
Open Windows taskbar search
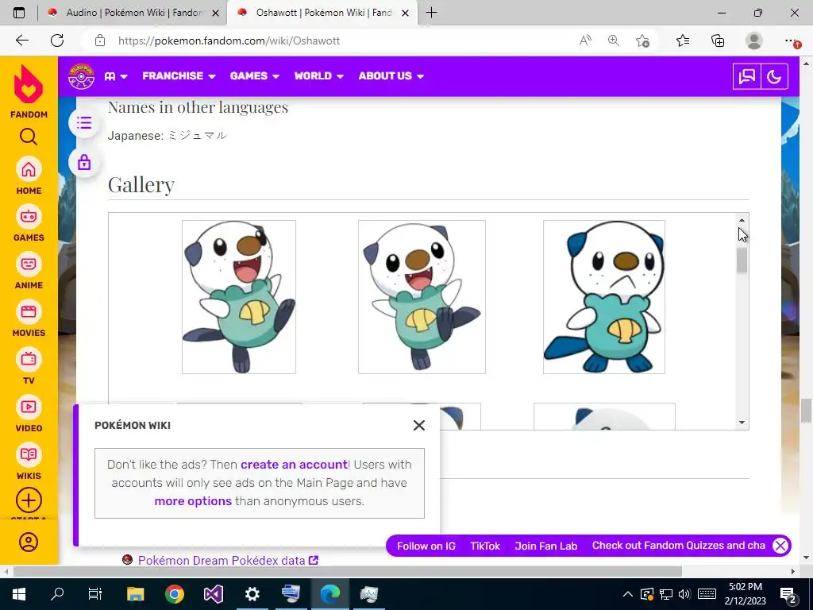(x=57, y=594)
